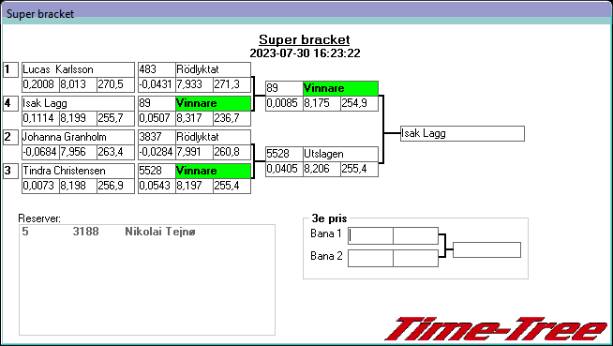Click the 3e pris result box
The width and height of the screenshot is (613, 346).
(x=486, y=249)
